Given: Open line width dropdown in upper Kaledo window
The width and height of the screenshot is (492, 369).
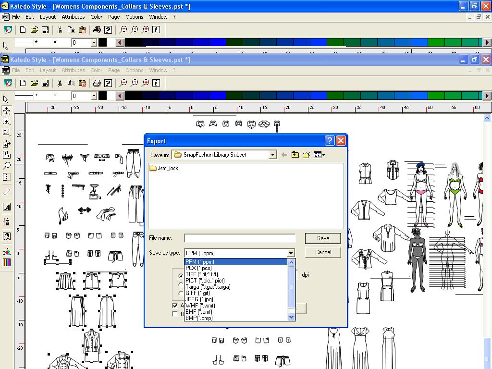Looking at the screenshot, I should coord(94,43).
